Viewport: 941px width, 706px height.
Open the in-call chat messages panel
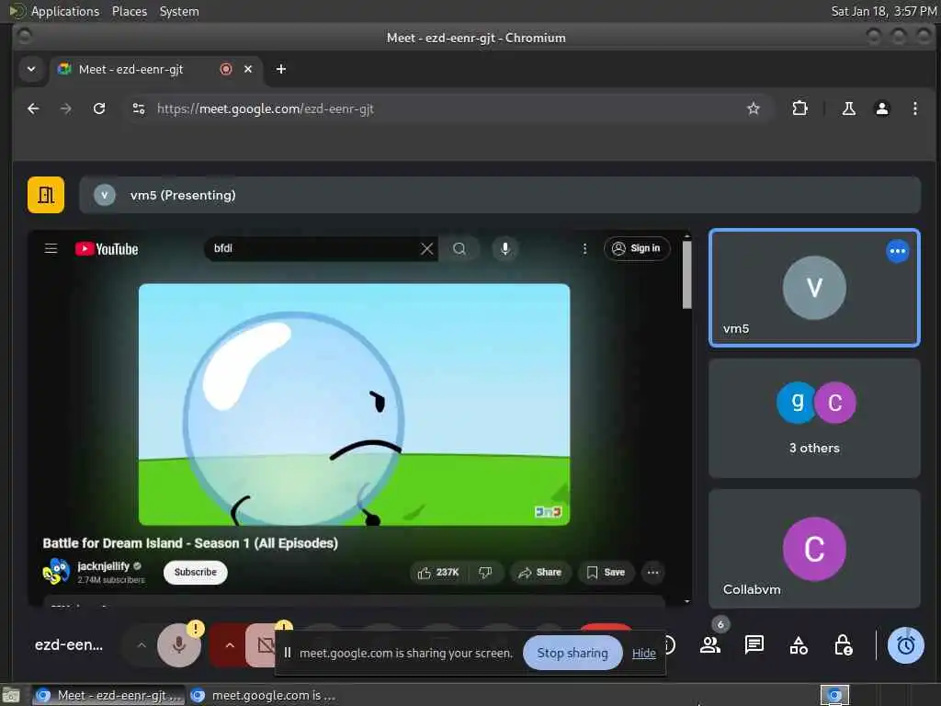point(754,645)
